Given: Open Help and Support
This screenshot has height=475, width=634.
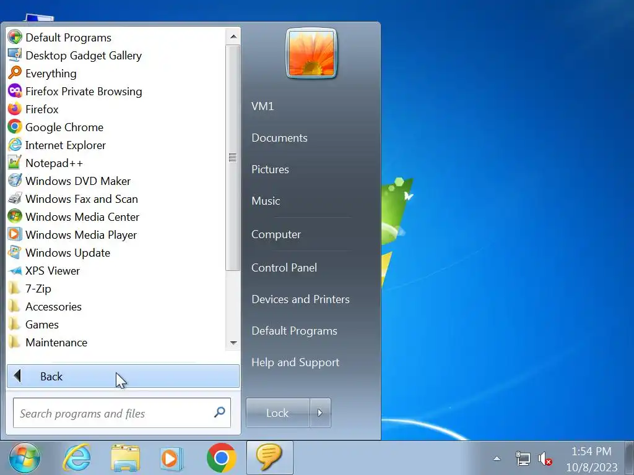Looking at the screenshot, I should (295, 362).
